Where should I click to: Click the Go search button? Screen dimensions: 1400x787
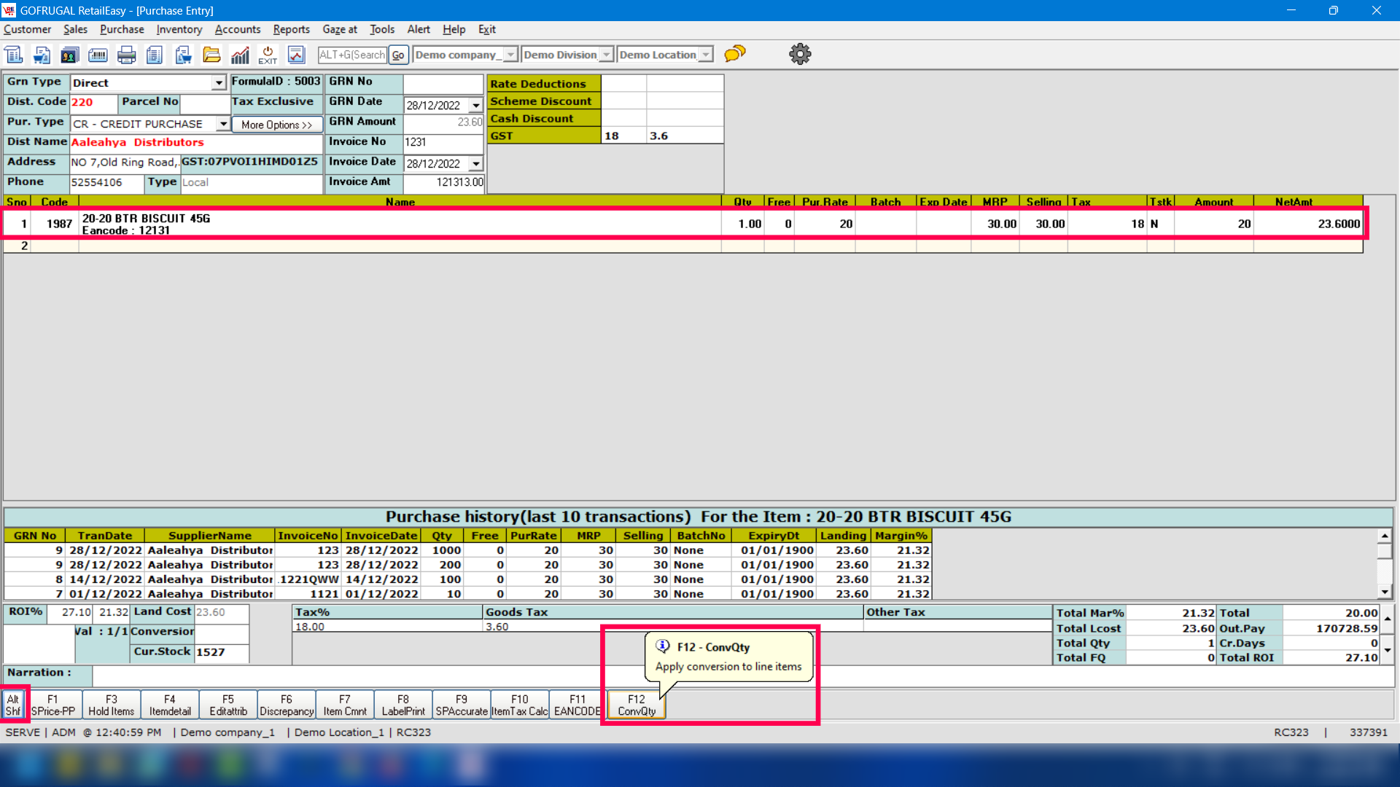pos(398,55)
